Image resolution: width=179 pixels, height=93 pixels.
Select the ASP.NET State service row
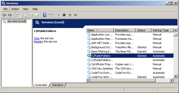[x=130, y=43]
